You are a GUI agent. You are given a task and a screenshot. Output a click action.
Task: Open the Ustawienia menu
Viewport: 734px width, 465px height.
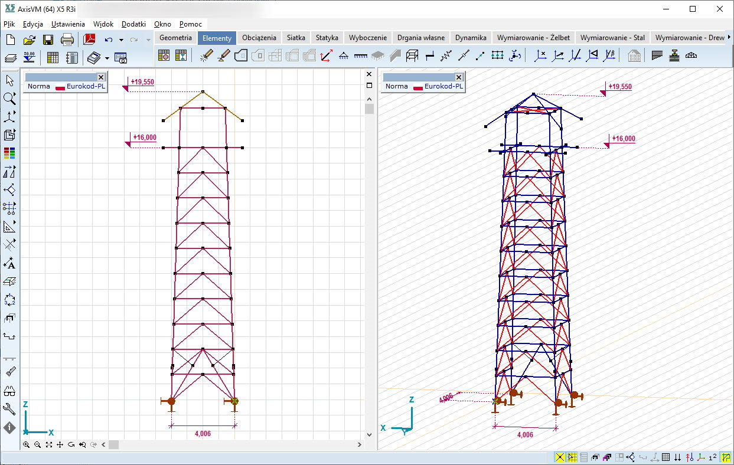pyautogui.click(x=68, y=24)
